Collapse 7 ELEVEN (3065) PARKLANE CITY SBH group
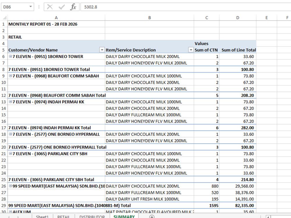This screenshot has width=291, height=218. 10,153
